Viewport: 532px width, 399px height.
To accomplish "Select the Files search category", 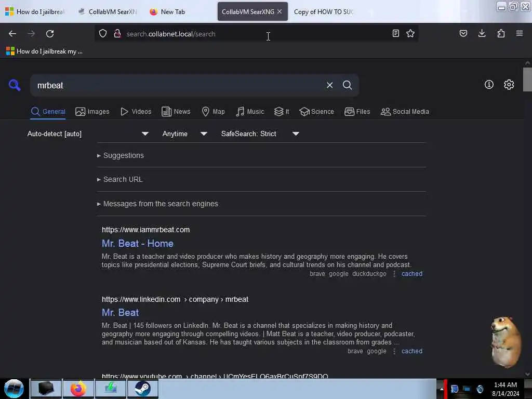I will click(357, 112).
